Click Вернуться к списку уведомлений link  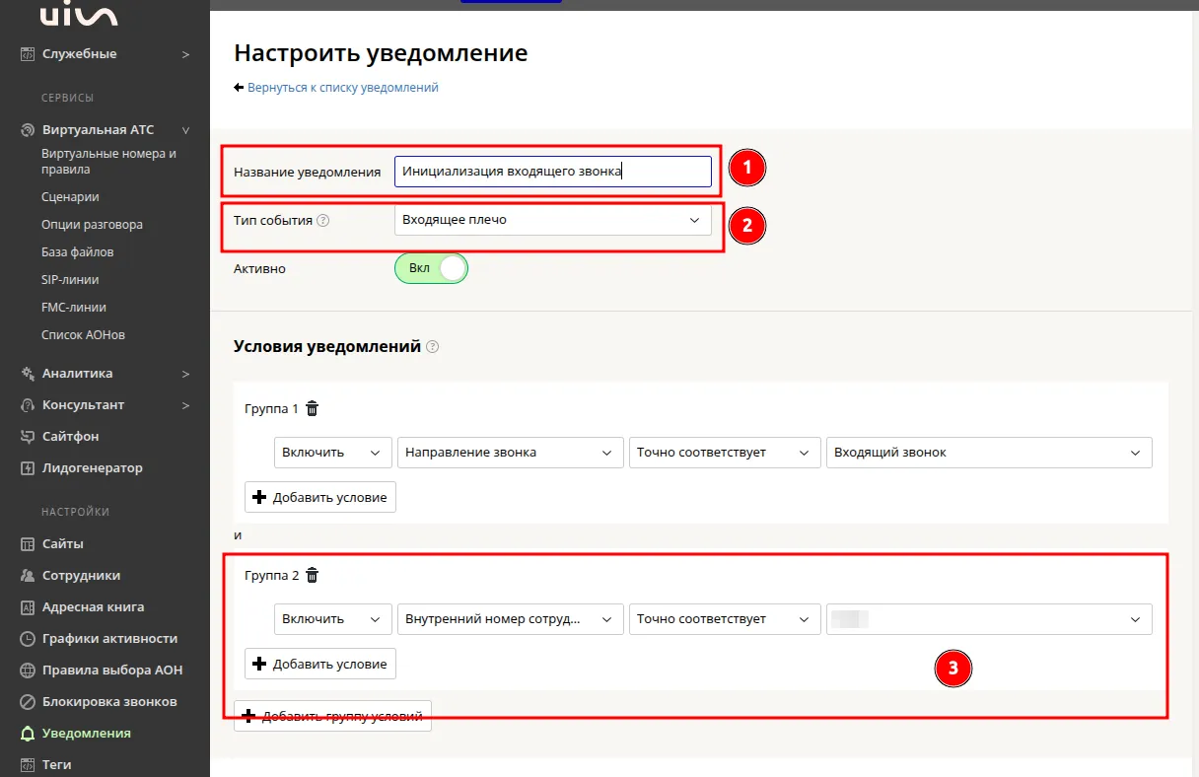coord(342,88)
